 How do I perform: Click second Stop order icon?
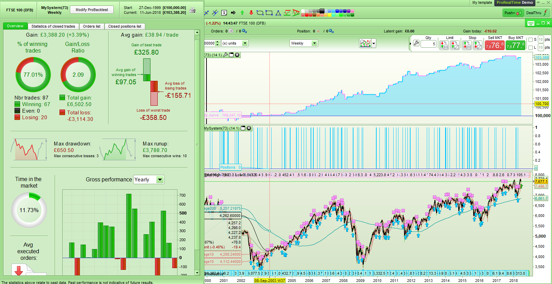click(x=478, y=45)
